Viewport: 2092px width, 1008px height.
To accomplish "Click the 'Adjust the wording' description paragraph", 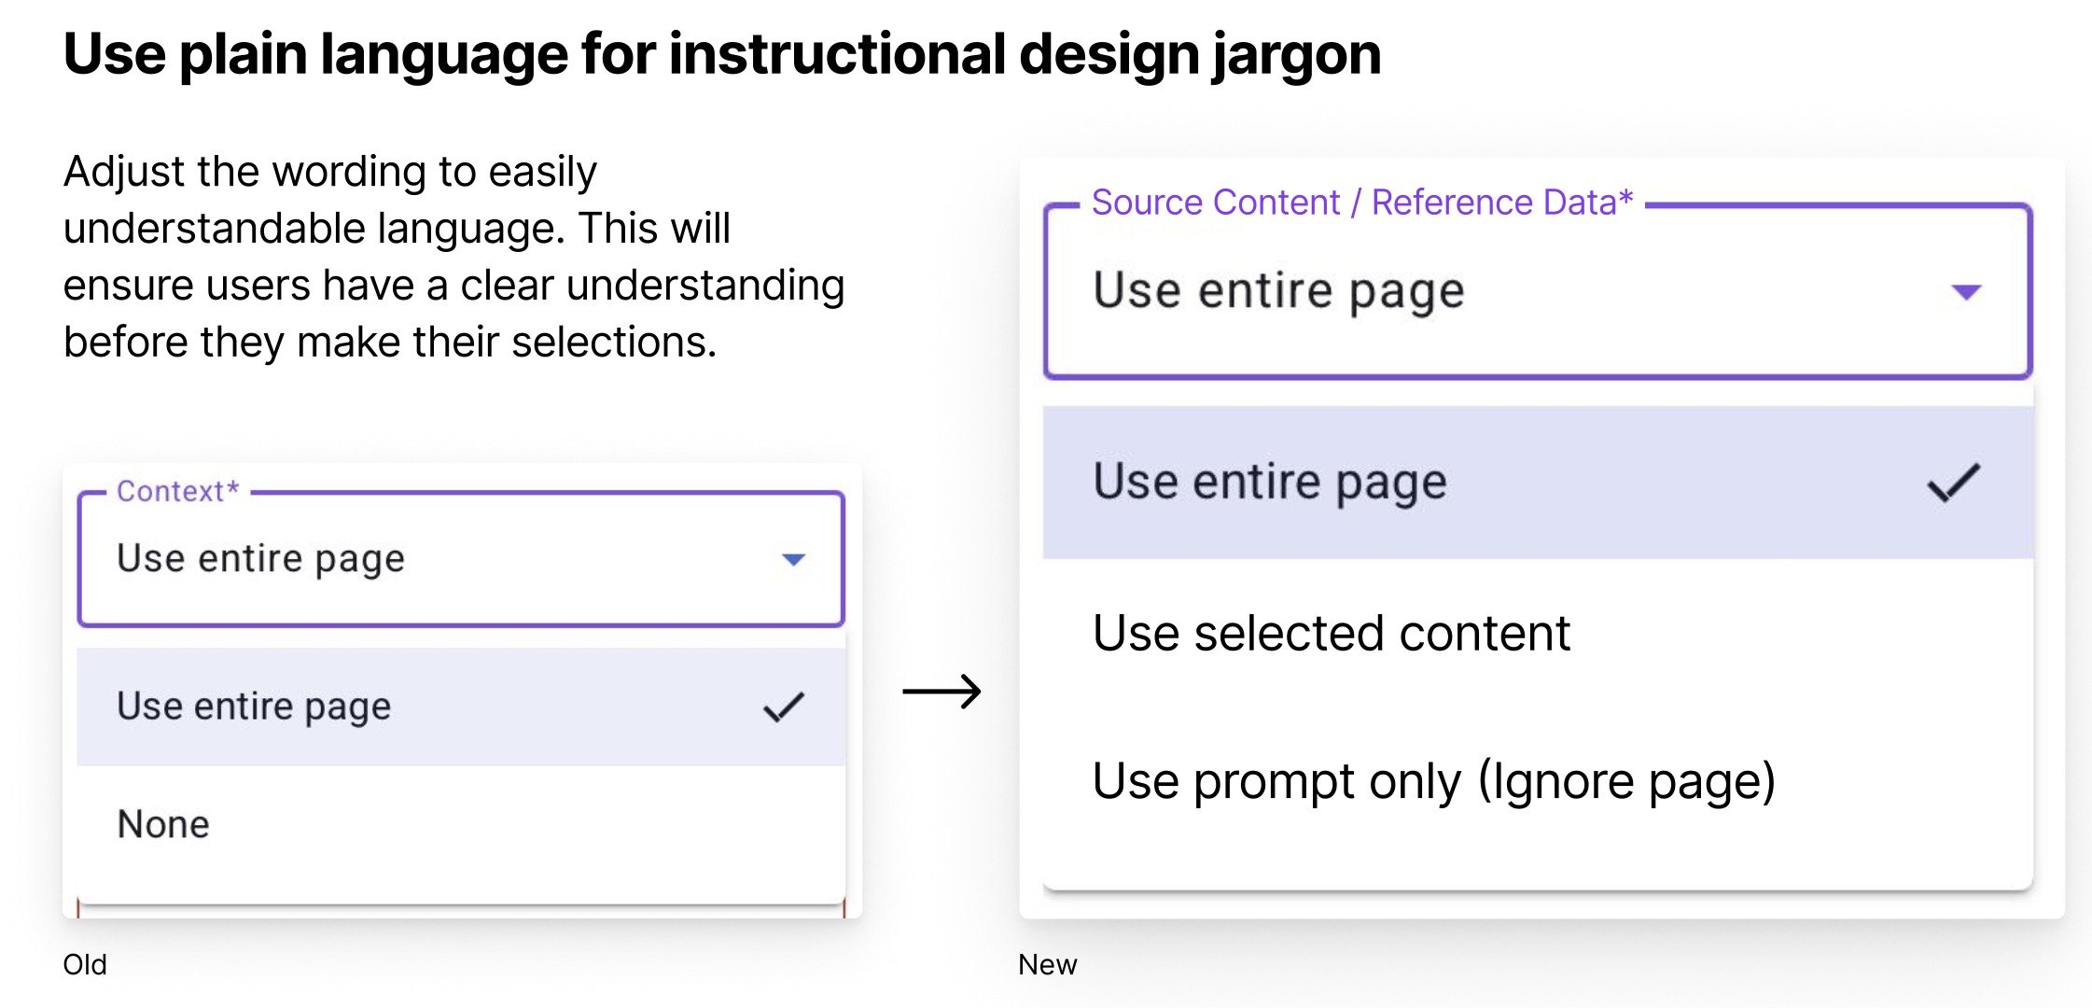I will click(453, 257).
